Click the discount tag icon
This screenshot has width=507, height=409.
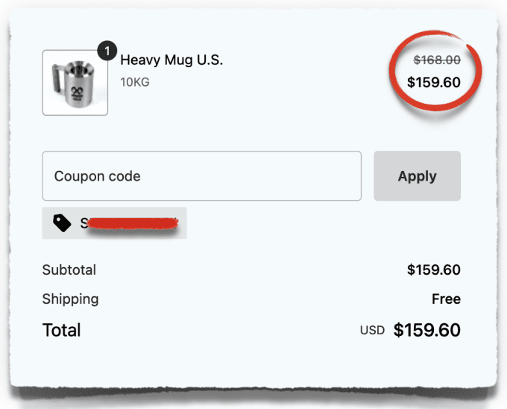(63, 222)
